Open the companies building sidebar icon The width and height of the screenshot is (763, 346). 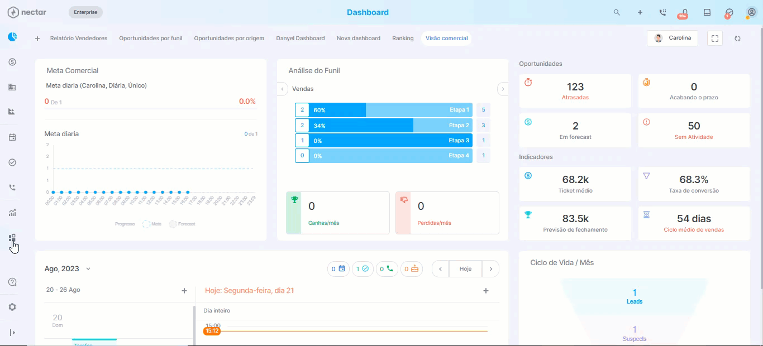pos(12,87)
